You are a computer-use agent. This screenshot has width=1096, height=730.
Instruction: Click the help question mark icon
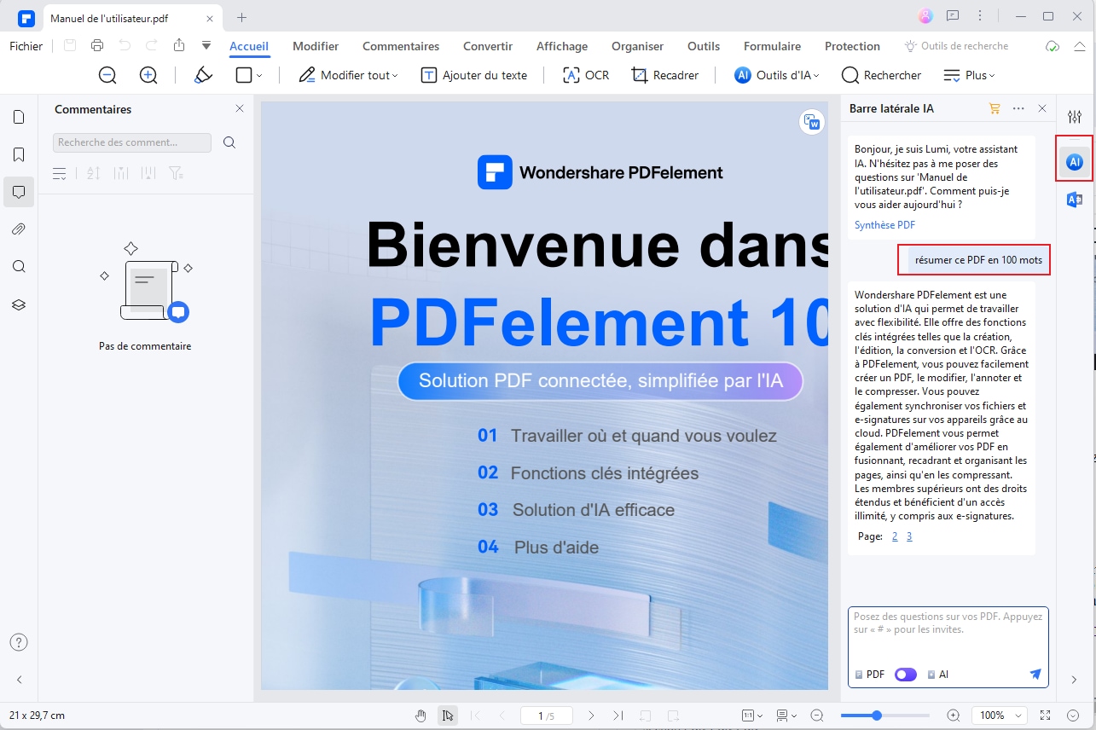pos(19,642)
